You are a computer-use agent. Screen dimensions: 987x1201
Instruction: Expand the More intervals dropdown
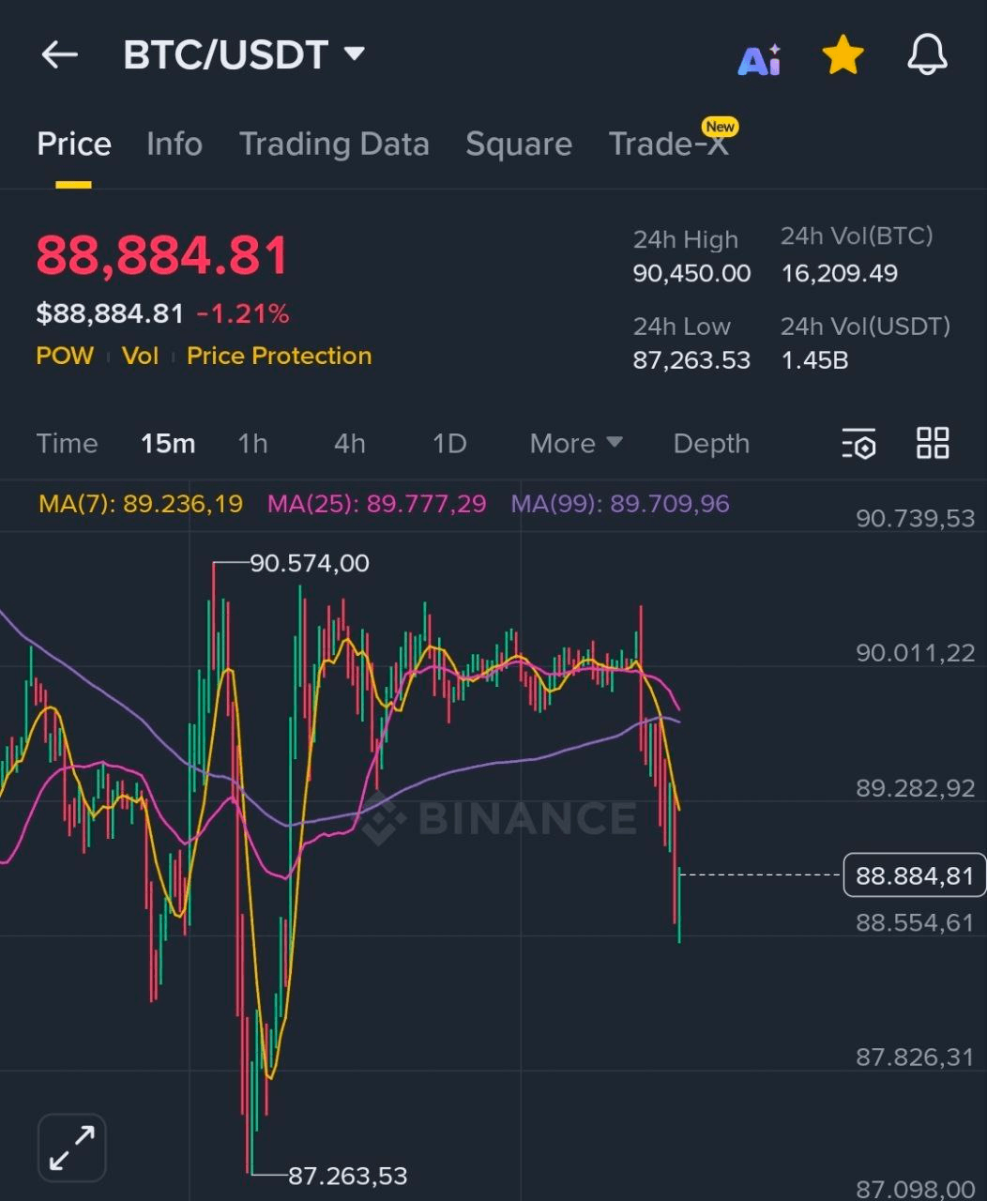[575, 444]
